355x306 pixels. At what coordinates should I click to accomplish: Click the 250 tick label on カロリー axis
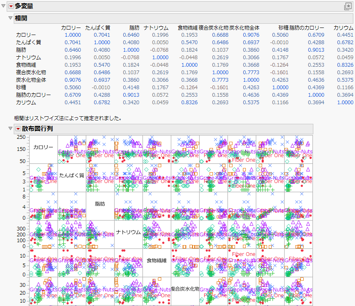click(21, 137)
